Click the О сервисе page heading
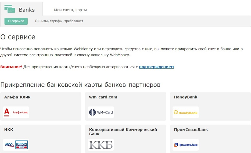This screenshot has width=251, height=153. click(18, 37)
